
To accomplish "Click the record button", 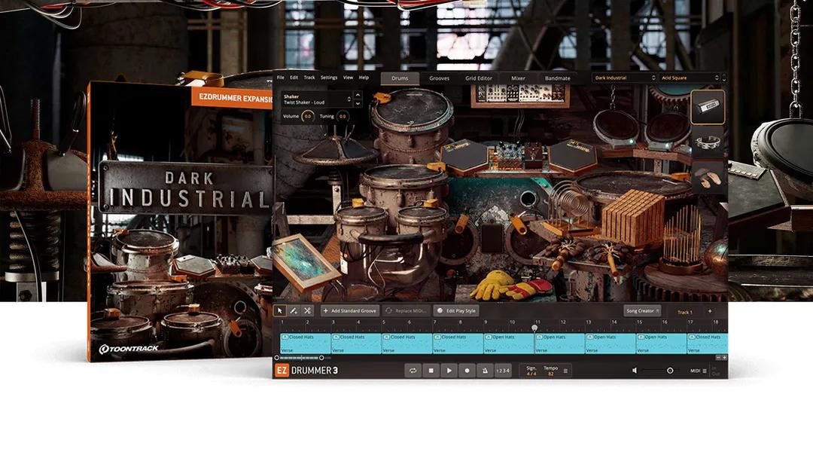I will (x=467, y=371).
